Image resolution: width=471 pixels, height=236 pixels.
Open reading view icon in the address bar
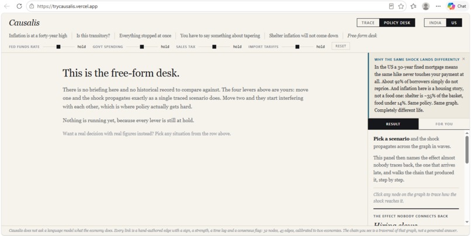click(391, 6)
